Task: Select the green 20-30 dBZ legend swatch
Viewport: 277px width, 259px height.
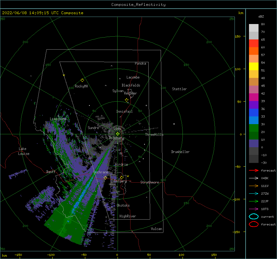Action: tap(254, 128)
